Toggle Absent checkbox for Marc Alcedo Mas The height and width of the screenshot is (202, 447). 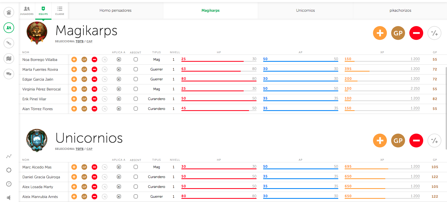pos(136,167)
